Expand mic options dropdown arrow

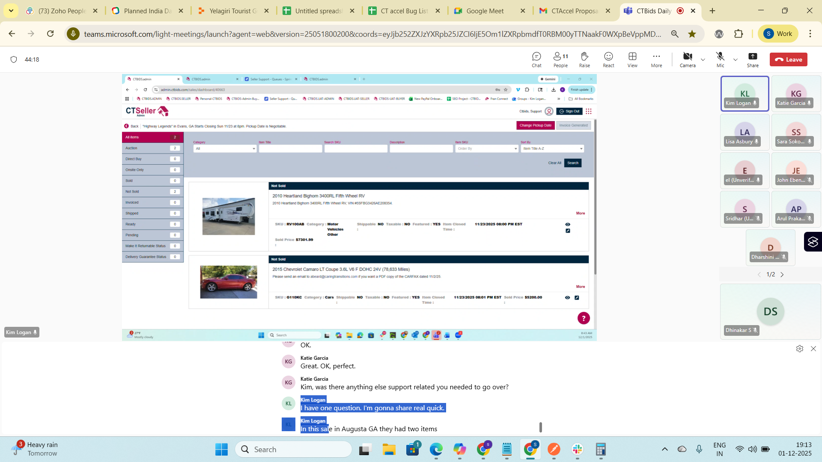pos(736,59)
